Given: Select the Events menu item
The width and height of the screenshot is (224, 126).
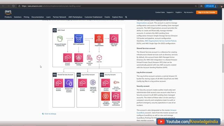Looking at the screenshot, I should click(107, 17).
